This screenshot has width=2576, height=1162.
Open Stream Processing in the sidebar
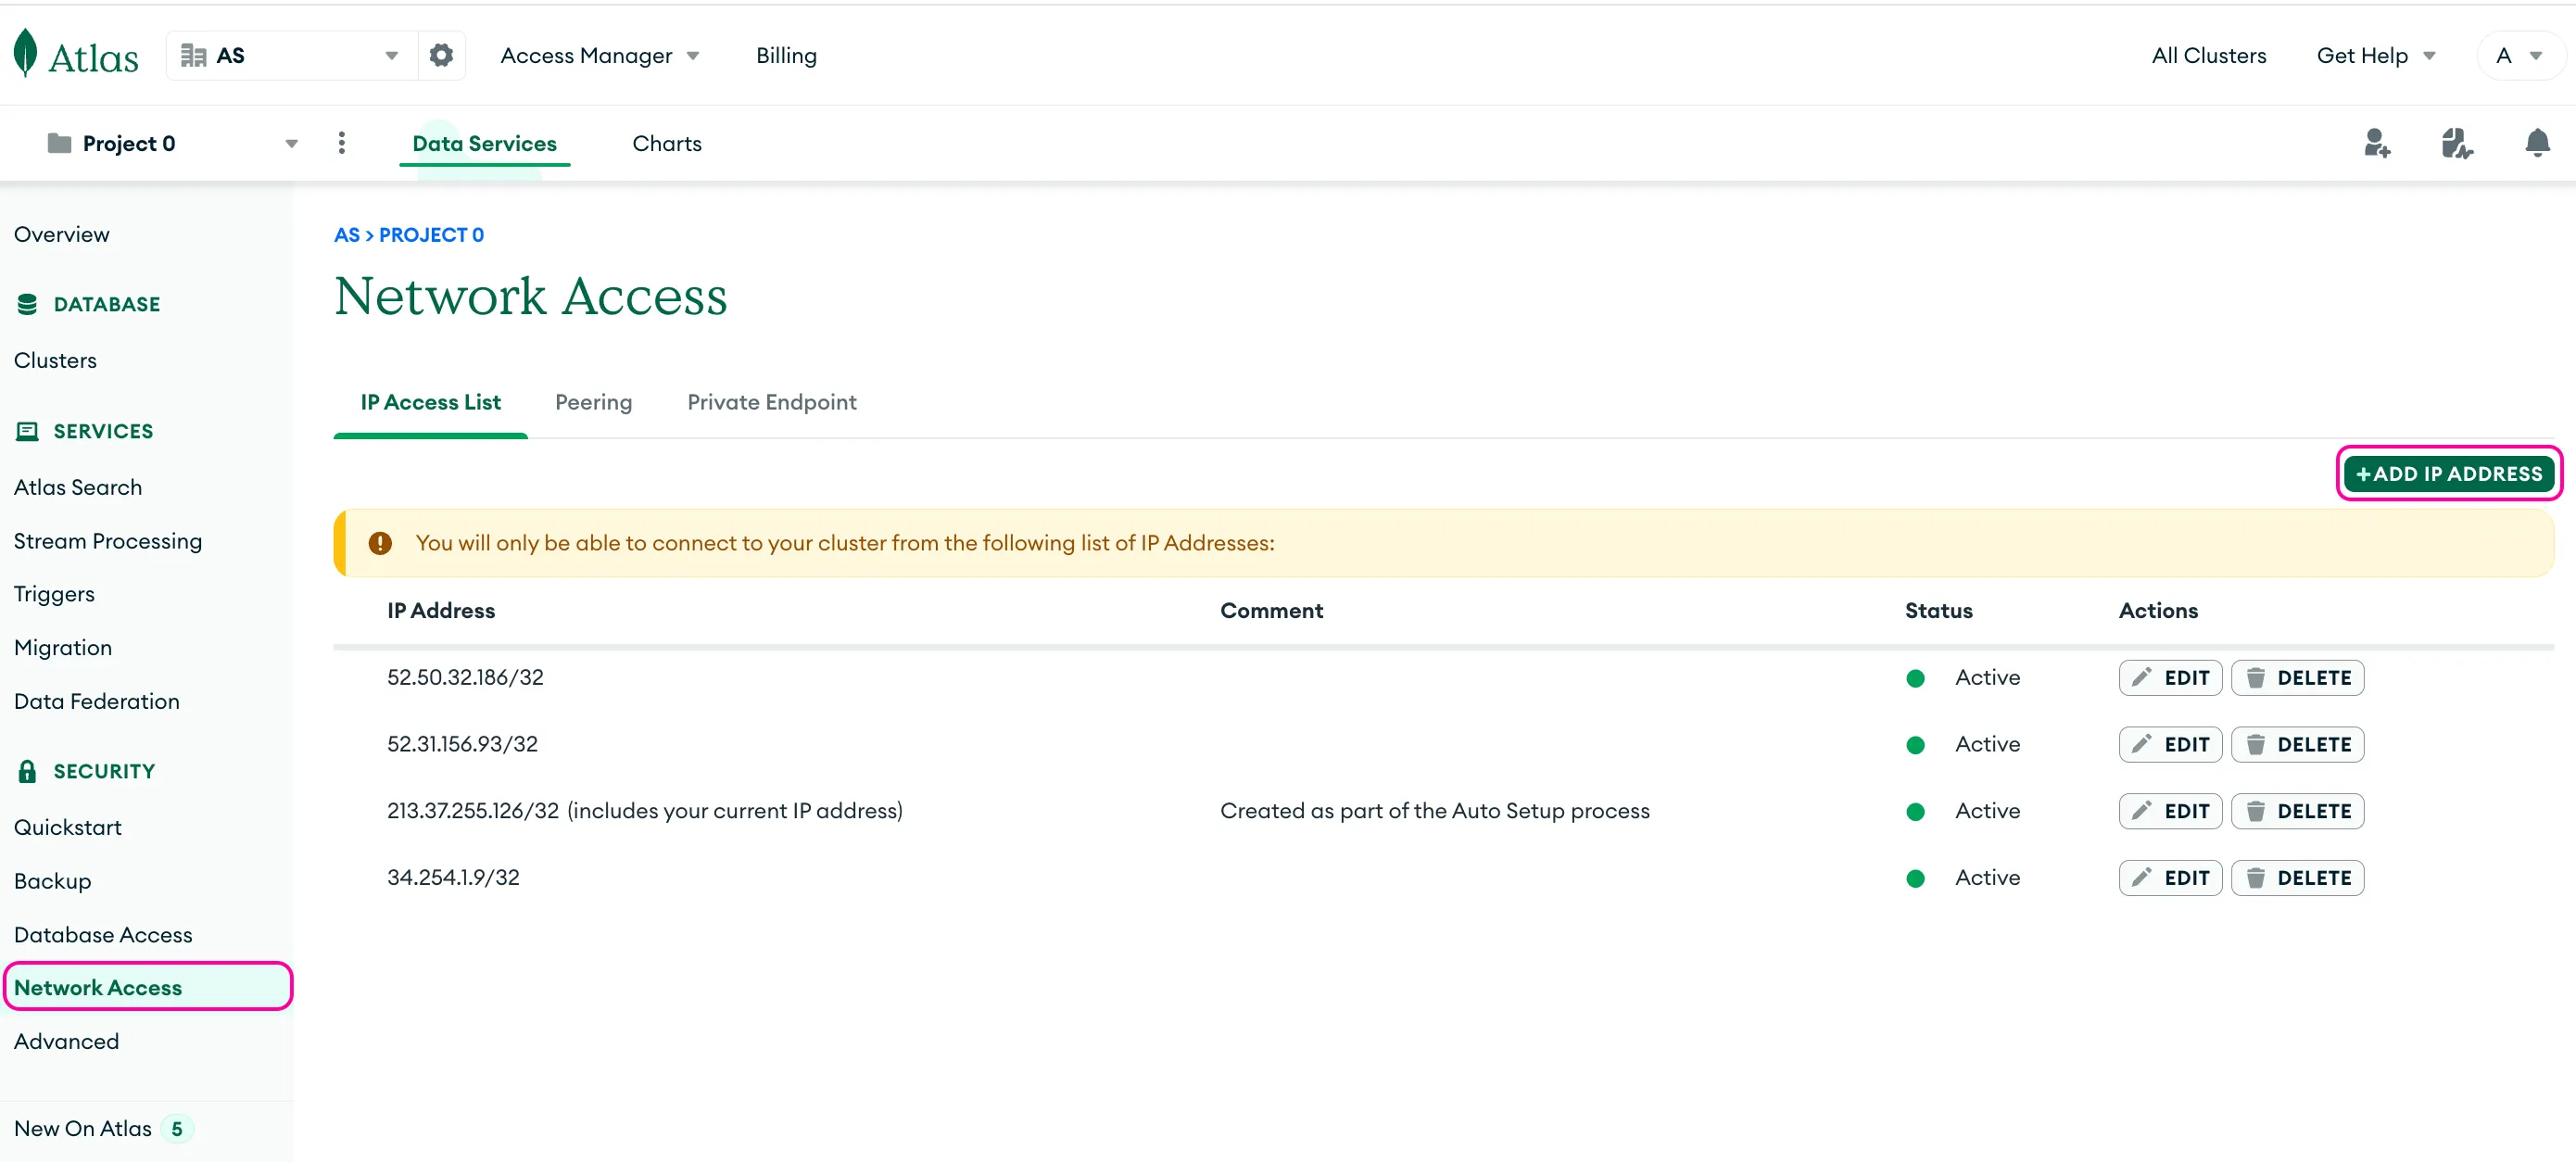pos(108,541)
